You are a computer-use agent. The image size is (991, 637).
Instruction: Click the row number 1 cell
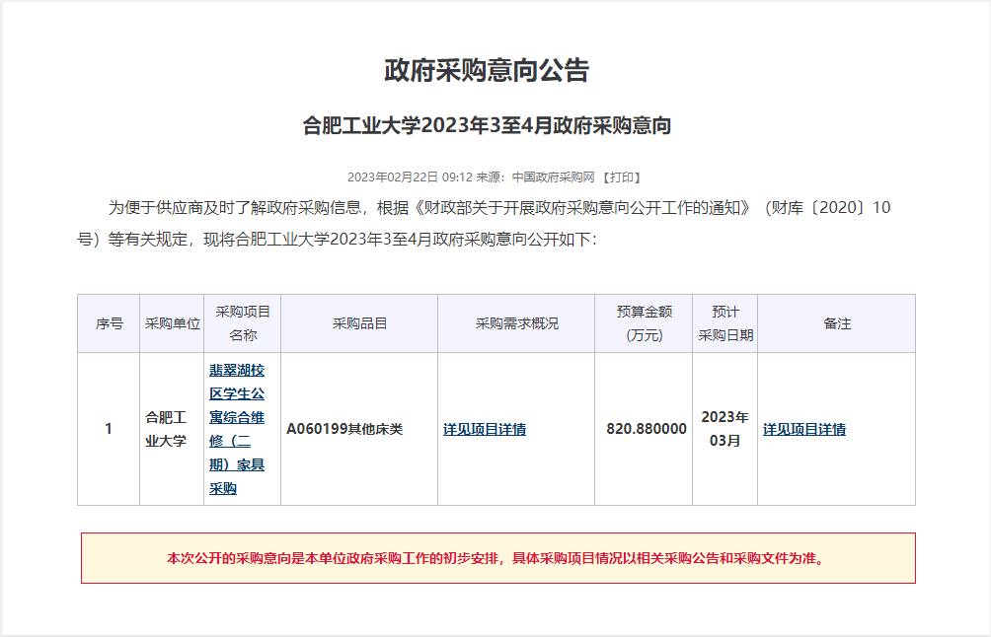click(x=109, y=429)
